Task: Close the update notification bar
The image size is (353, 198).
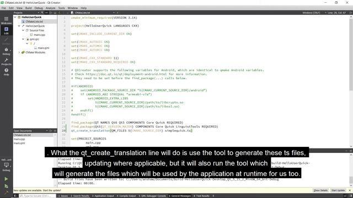Action: 350,190
